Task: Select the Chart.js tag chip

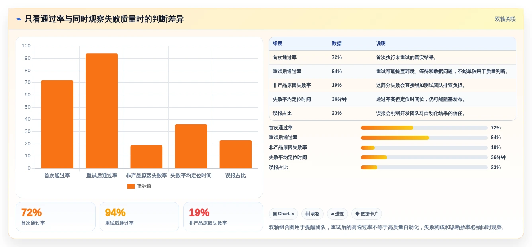Action: click(284, 214)
